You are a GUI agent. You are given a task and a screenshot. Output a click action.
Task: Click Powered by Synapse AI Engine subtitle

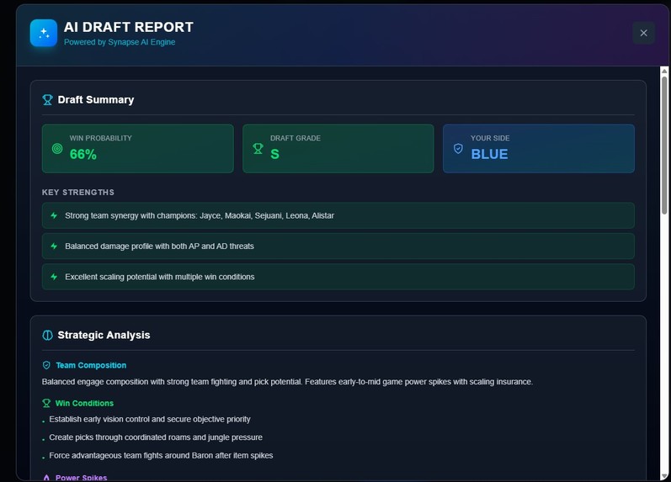(120, 42)
